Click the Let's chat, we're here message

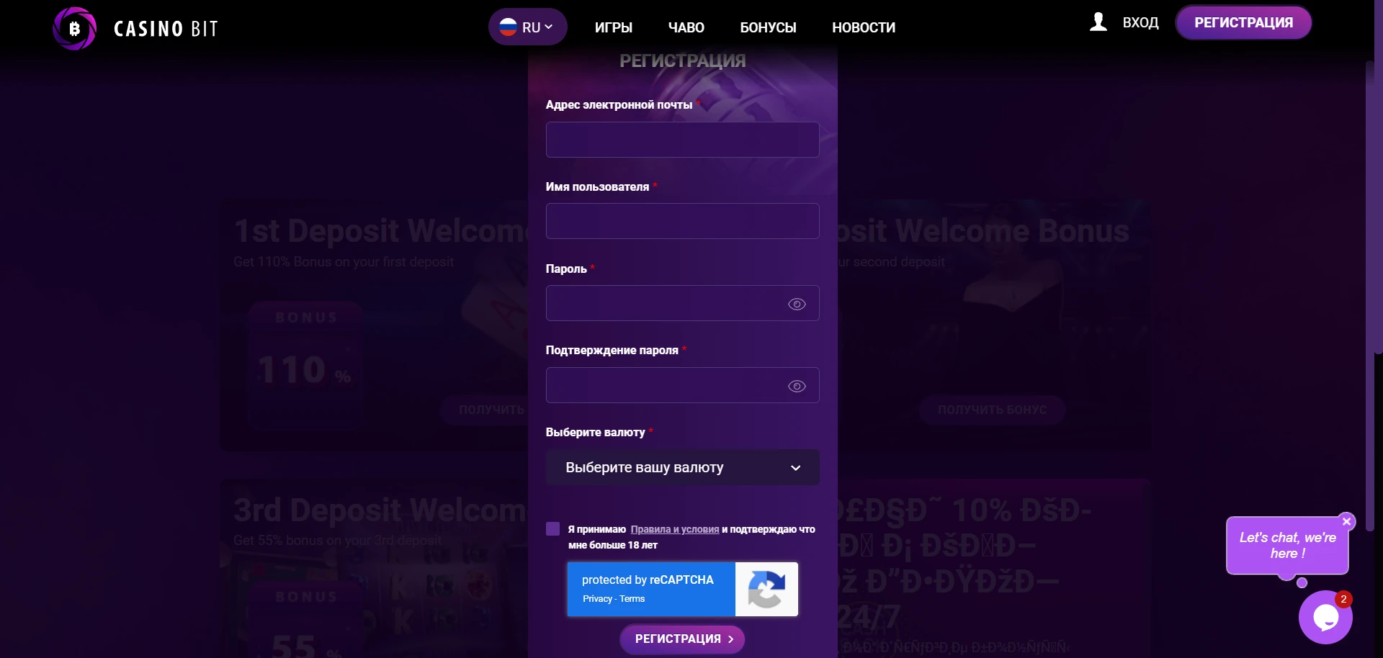[x=1287, y=546]
